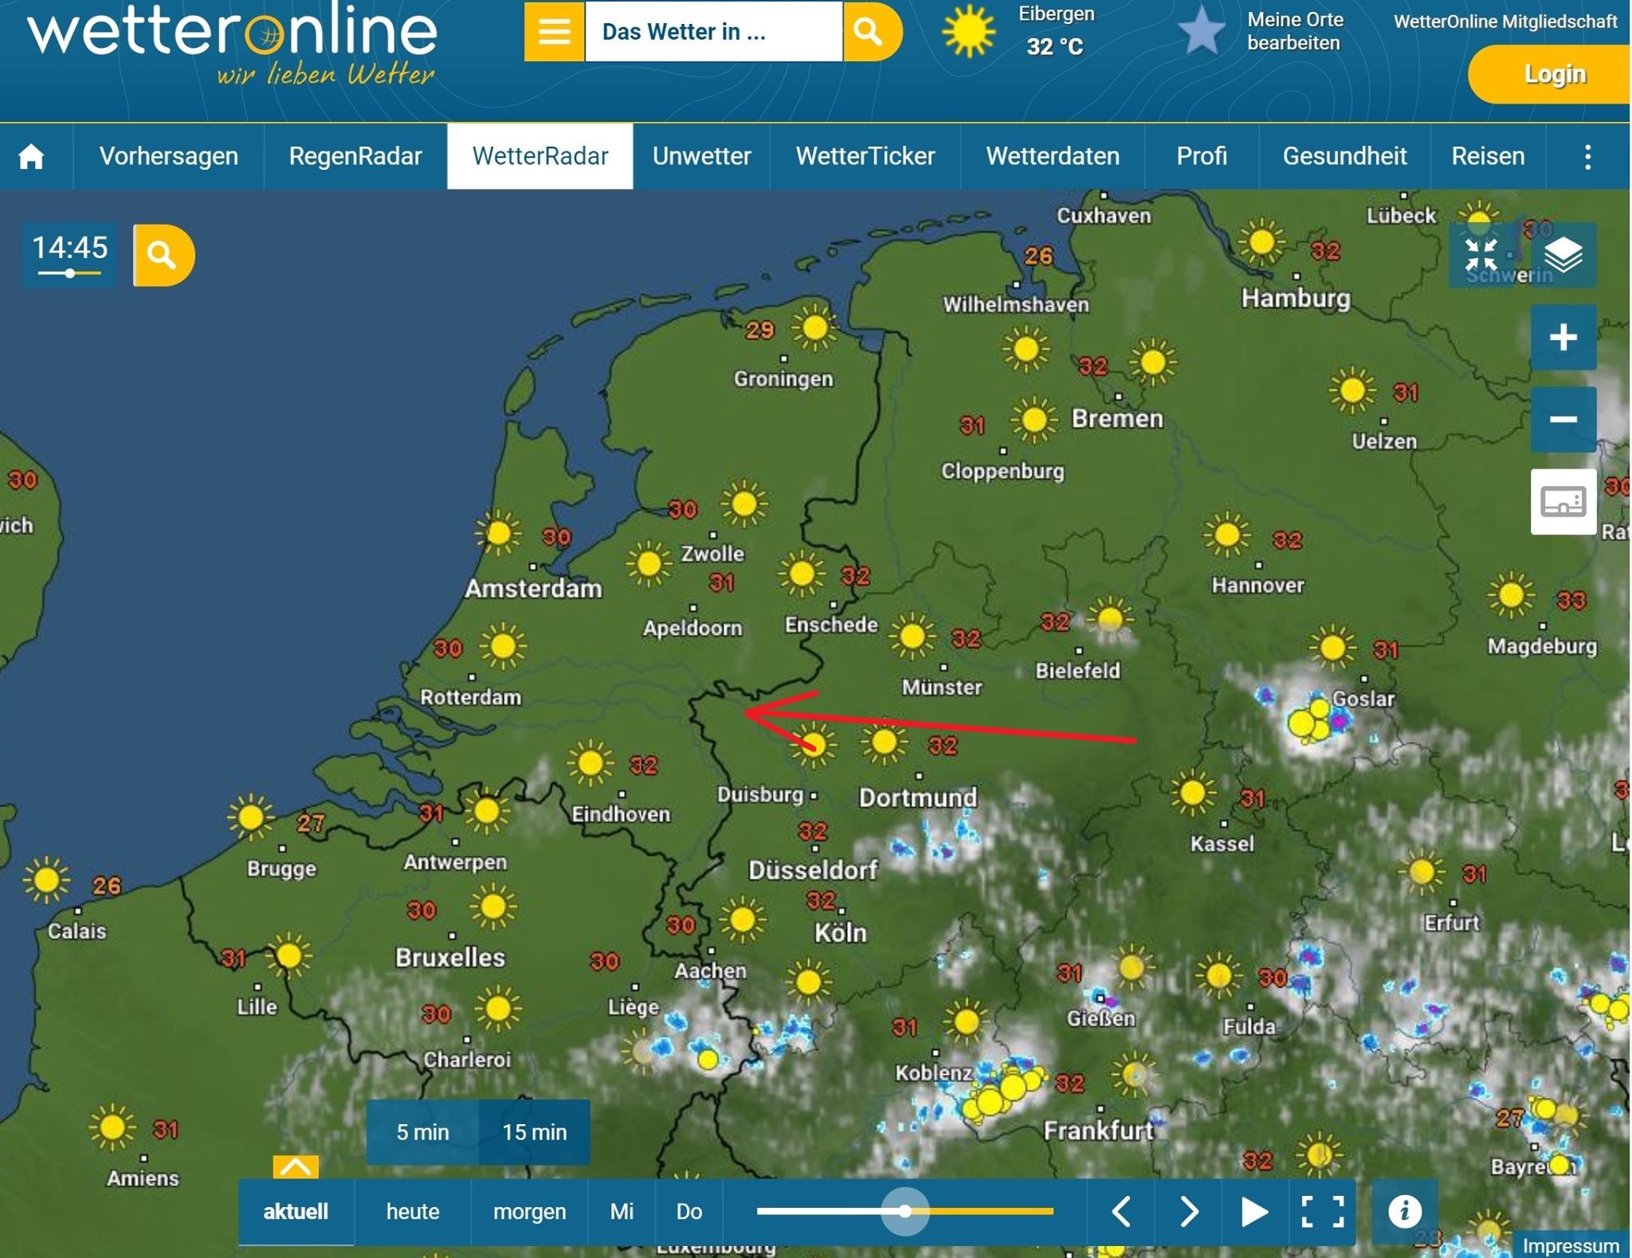Open the Reisen menu

click(x=1488, y=156)
